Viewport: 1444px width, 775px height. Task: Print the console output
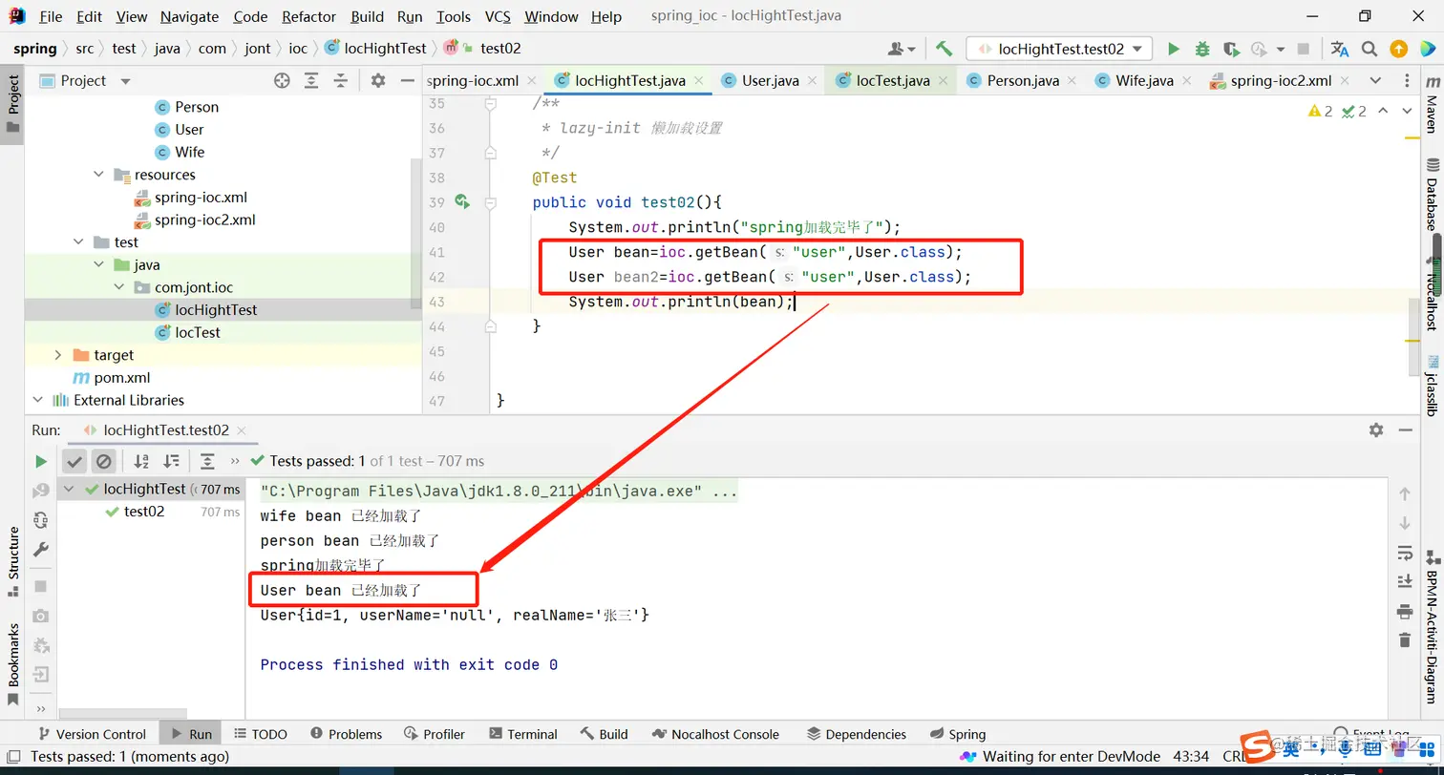point(1404,611)
